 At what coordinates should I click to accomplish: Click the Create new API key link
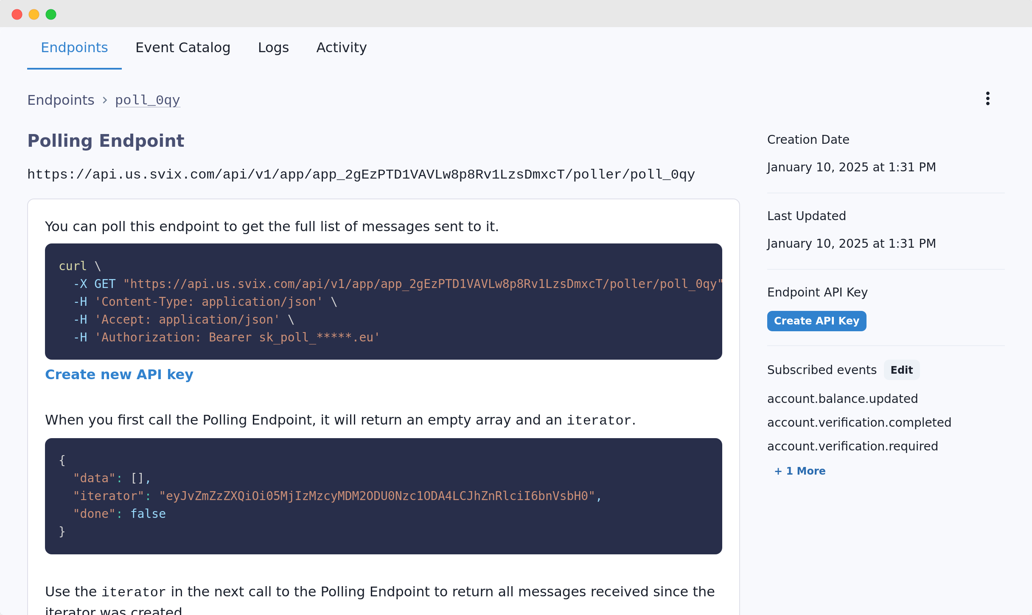coord(119,374)
